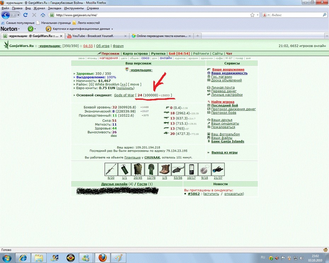The image size is (329, 263).
Task: Expand Norton menu dropdown arrow
Action: (19, 29)
